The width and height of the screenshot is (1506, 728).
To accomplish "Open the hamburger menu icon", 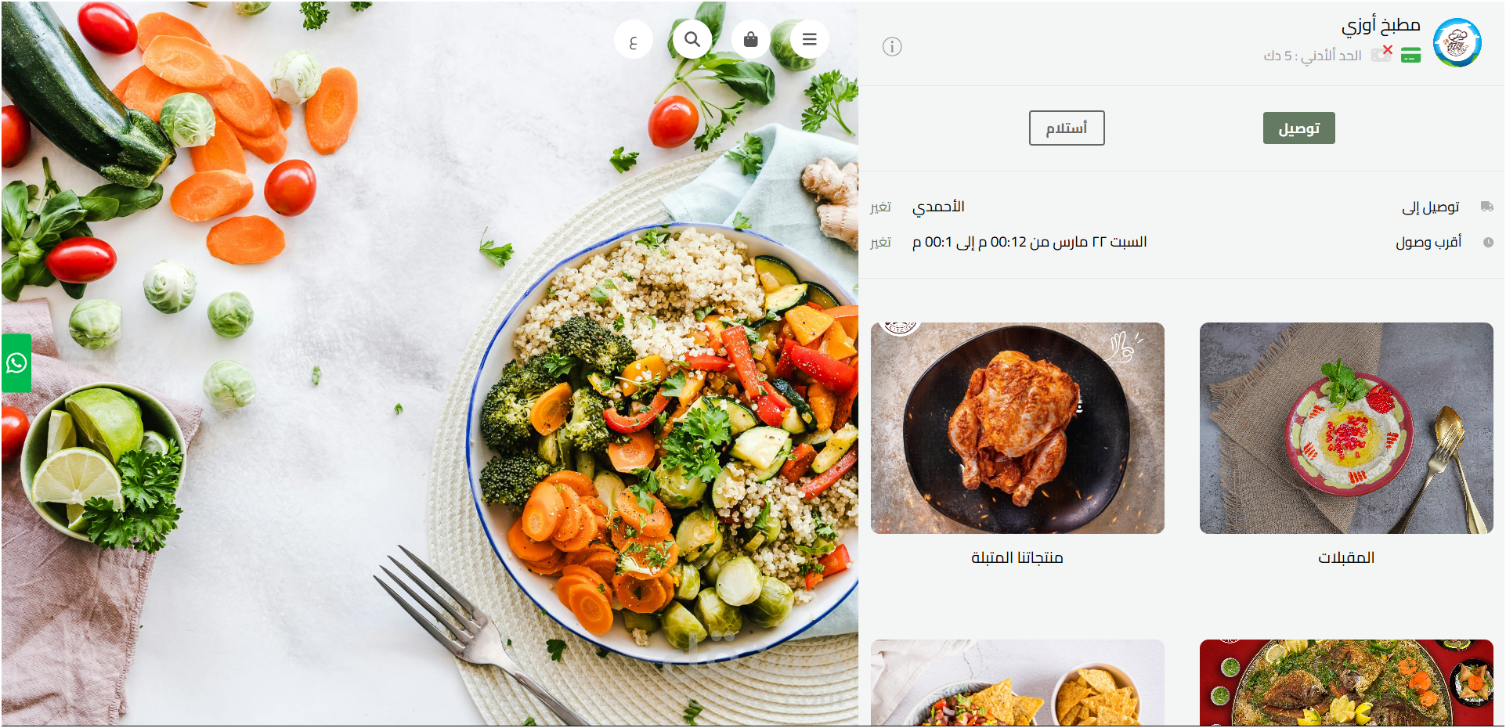I will 809,39.
